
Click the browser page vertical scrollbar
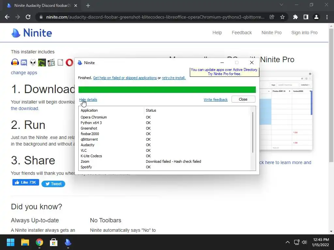pyautogui.click(x=331, y=96)
